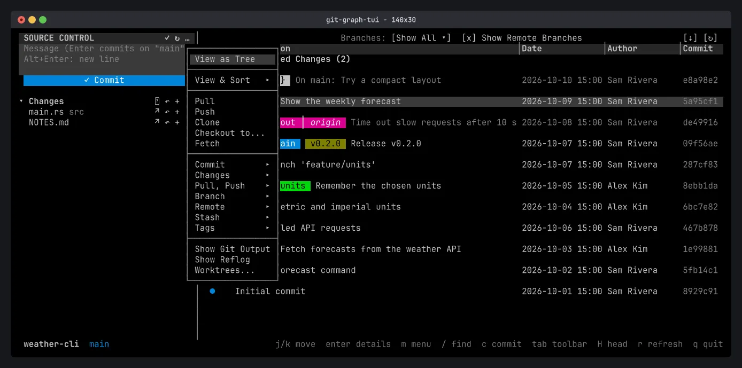Click the refresh icon in SOURCE CONTROL header
742x368 pixels.
coord(177,38)
